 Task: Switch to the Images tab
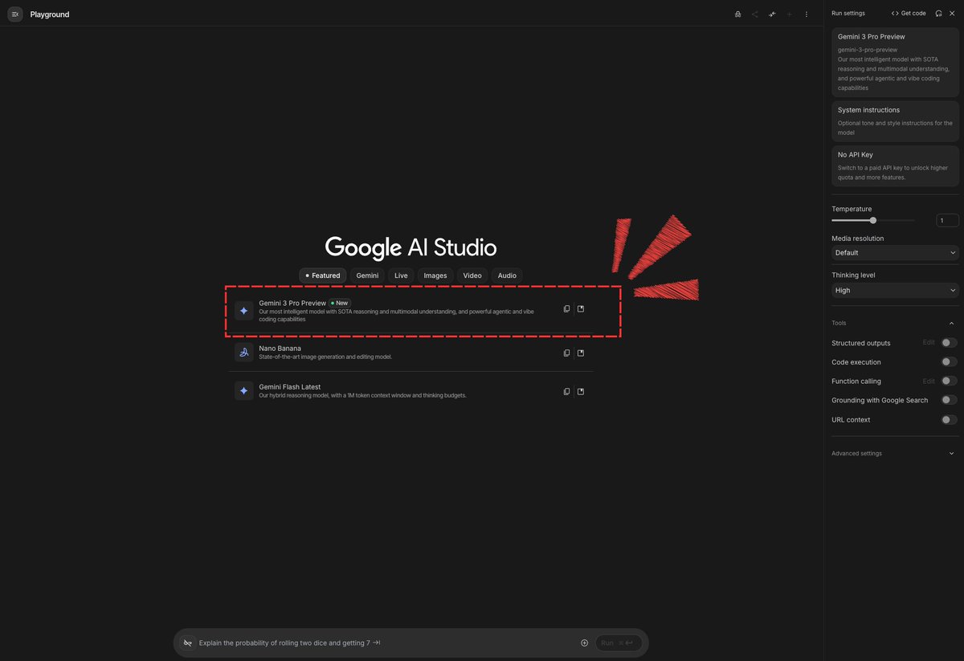[x=435, y=275]
